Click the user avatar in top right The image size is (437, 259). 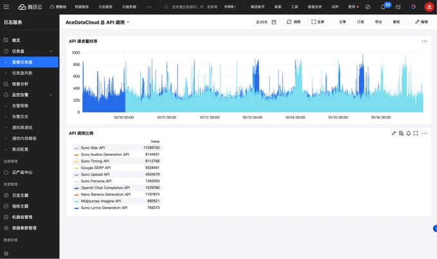pyautogui.click(x=429, y=6)
